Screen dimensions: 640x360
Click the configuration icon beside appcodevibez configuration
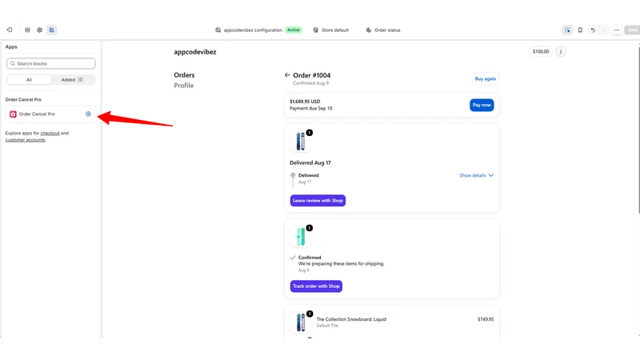click(x=218, y=30)
